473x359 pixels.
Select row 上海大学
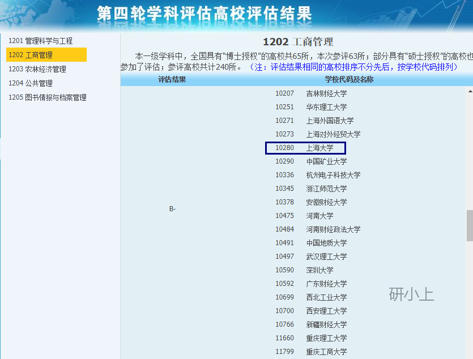(305, 148)
